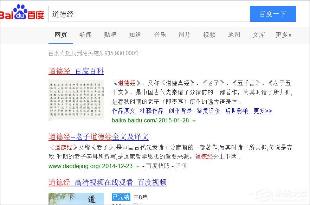Open the 鉴赏评价 sublink
The image size is (310, 205).
(x=208, y=111)
